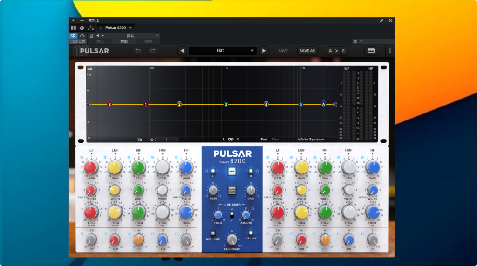Open the top-left track menu triangle
Screen dimensions: 477x266
click(73, 20)
